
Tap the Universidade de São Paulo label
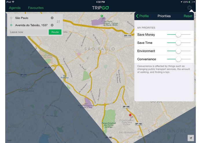click(x=46, y=56)
